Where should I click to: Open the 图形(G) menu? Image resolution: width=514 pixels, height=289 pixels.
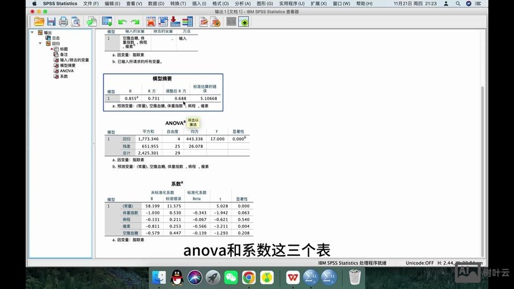point(265,3)
